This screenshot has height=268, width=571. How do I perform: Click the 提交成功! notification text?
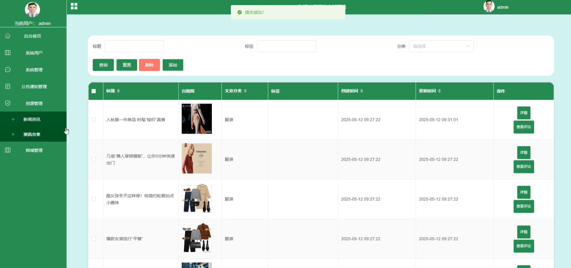tap(254, 12)
